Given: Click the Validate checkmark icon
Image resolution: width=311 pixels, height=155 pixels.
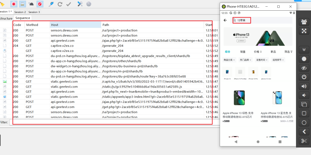Looking at the screenshot, I should click(69, 4).
